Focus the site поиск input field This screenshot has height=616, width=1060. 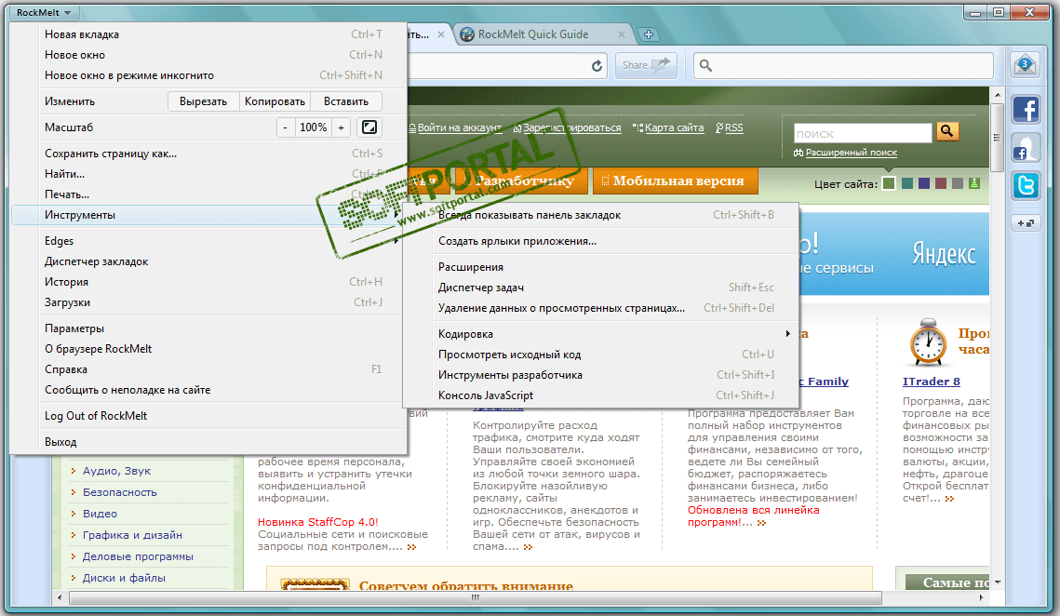tap(863, 133)
